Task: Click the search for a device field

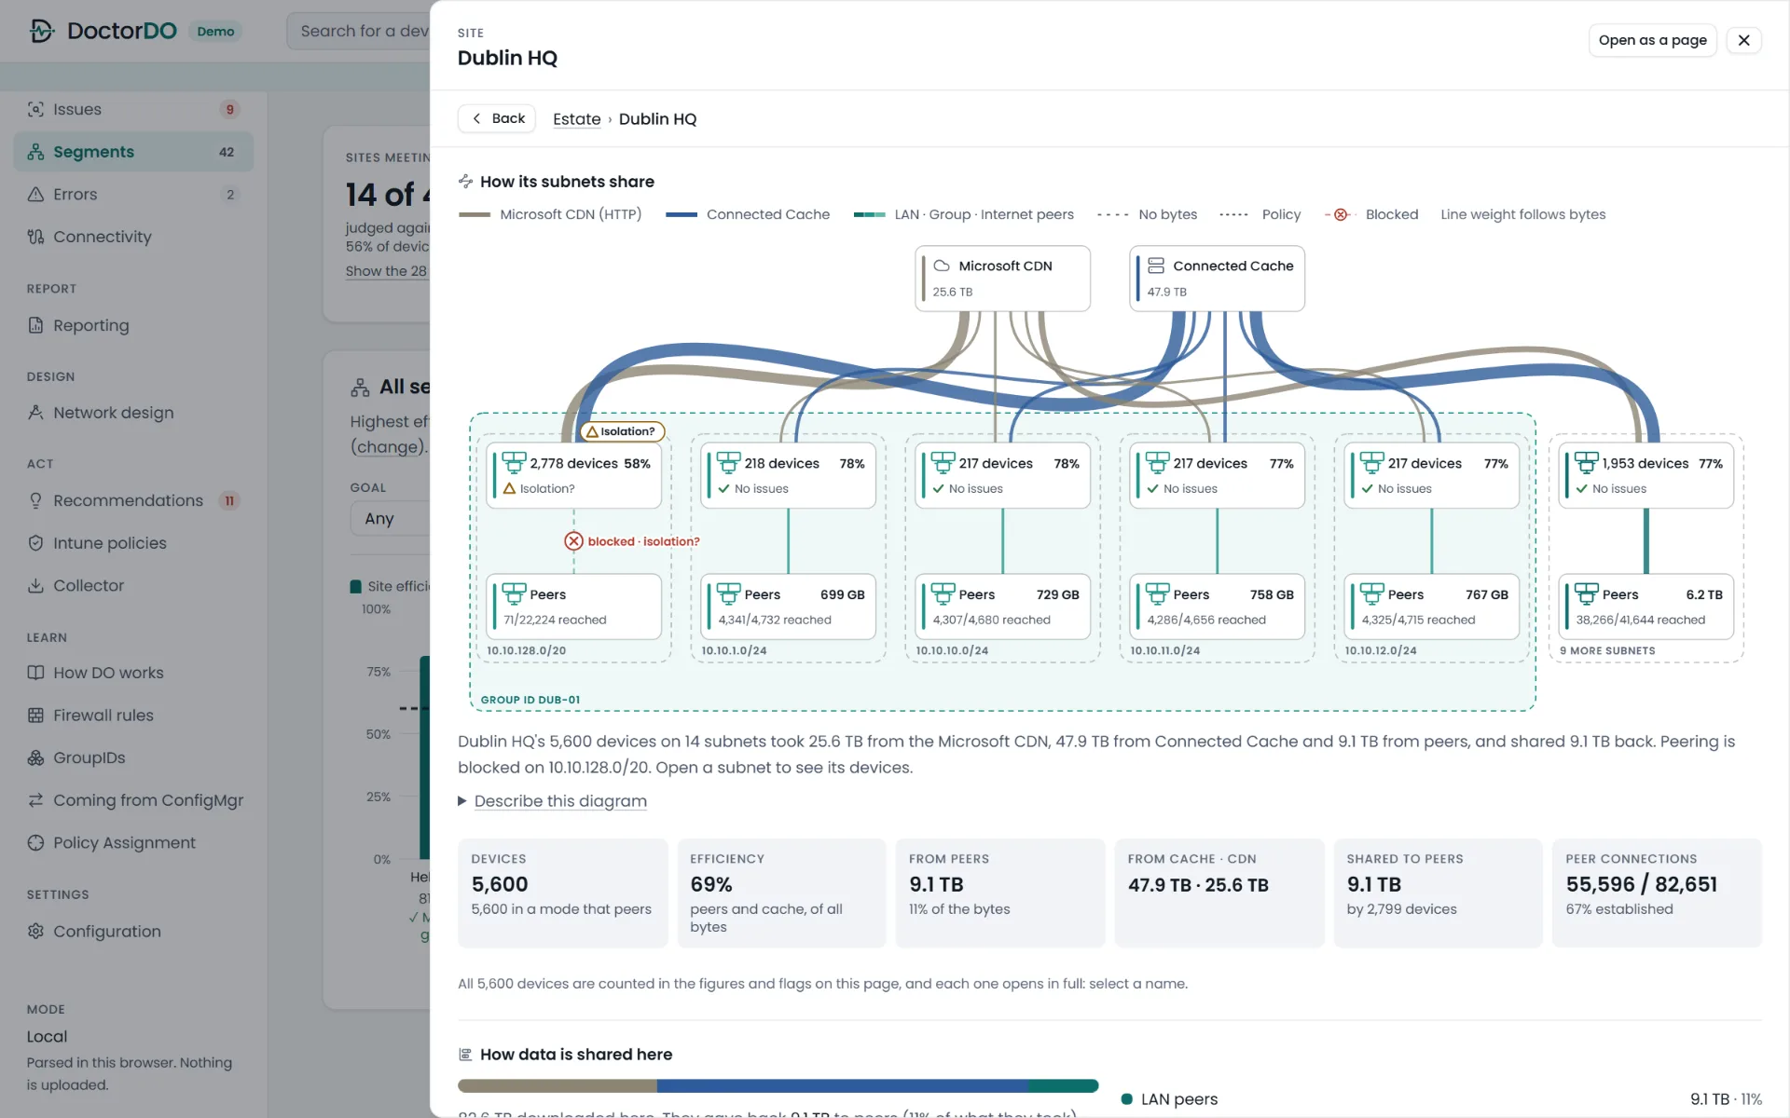Action: [359, 31]
